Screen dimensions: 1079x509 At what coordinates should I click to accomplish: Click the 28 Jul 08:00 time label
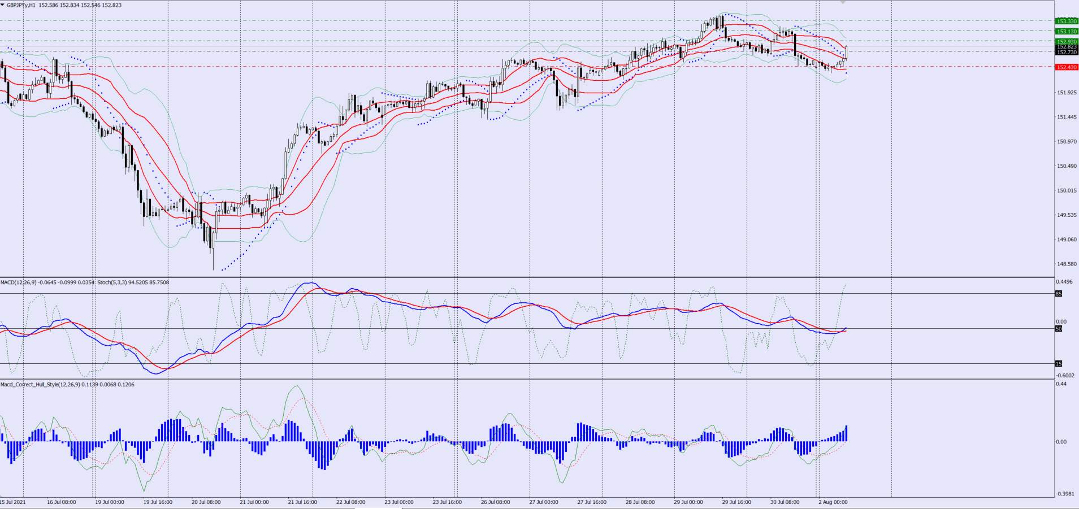[640, 502]
